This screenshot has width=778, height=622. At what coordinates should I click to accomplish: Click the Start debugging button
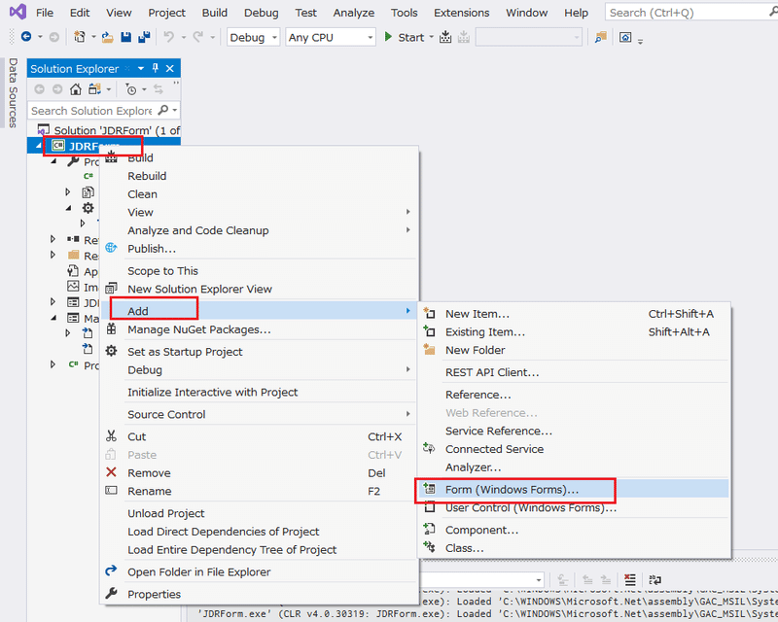[x=405, y=37]
